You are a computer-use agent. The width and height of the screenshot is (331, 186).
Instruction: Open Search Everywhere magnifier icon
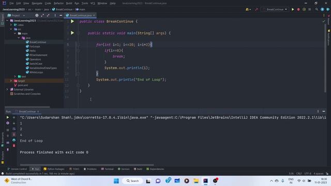317,9
